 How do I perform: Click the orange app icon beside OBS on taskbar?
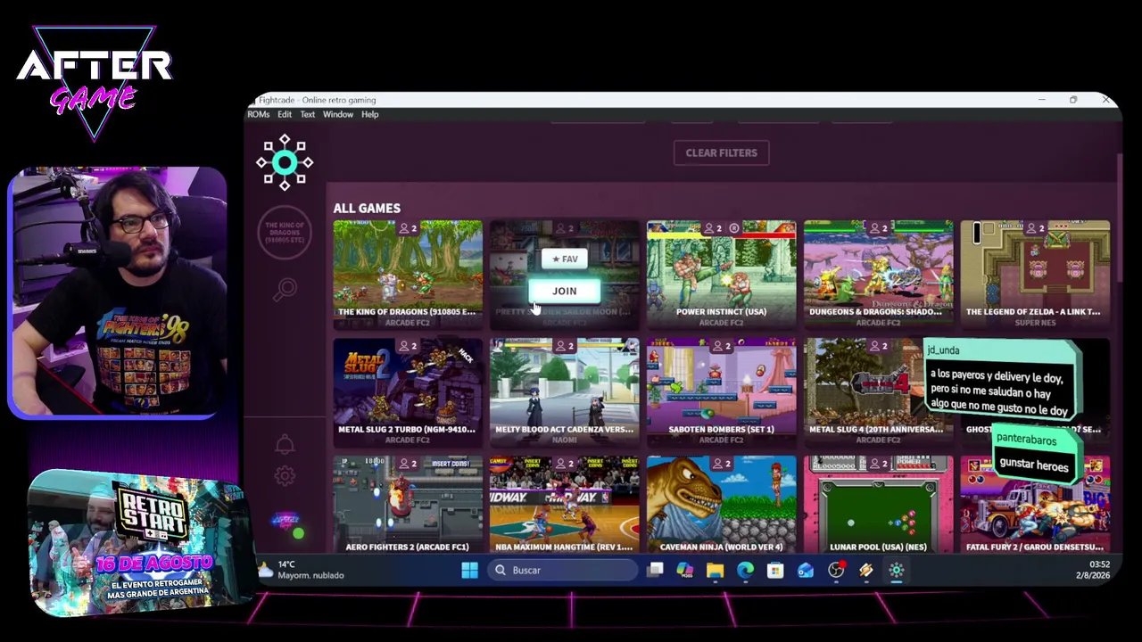pos(866,571)
